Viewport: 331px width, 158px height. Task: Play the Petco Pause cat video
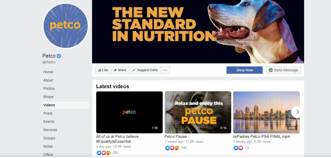tap(198, 112)
